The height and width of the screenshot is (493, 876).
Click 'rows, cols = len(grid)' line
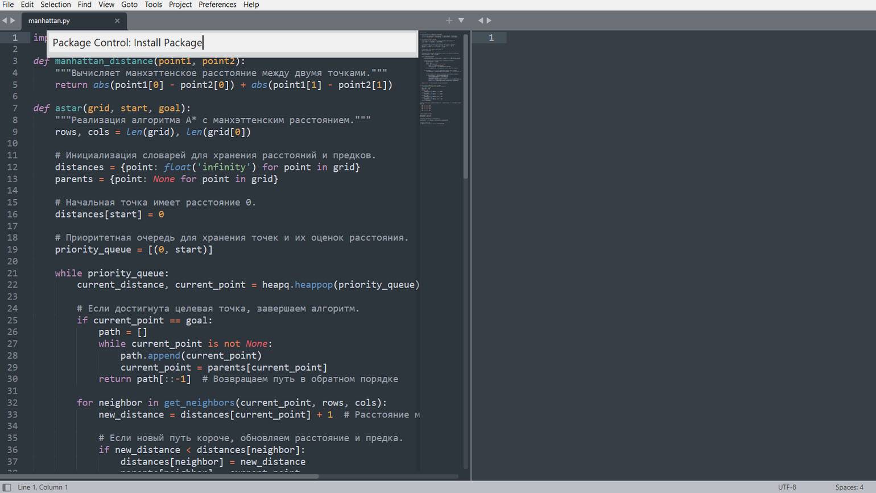tap(153, 132)
